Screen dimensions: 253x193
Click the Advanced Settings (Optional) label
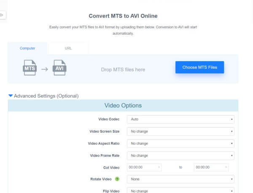point(46,96)
